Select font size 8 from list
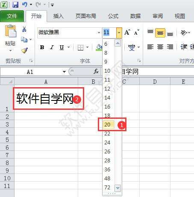This screenshot has height=197, width=194. tap(106, 53)
